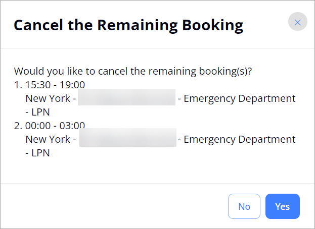
Task: Click the LPN label under second booking
Action: [40, 153]
